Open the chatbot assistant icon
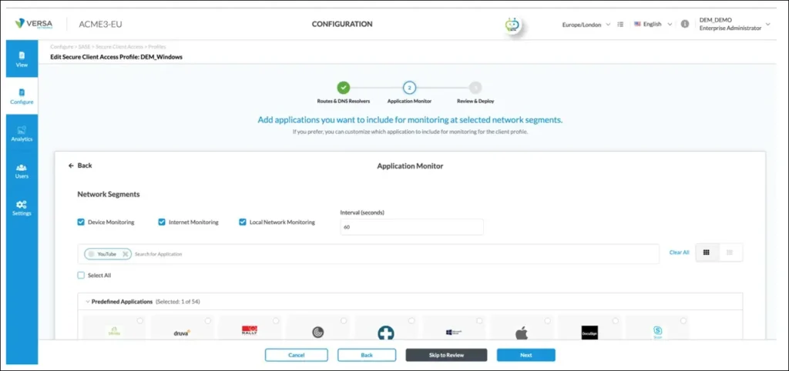The image size is (789, 371). tap(512, 25)
